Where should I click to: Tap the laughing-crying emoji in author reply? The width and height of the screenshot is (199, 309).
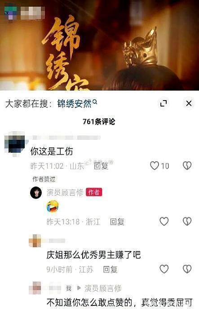click(x=53, y=206)
